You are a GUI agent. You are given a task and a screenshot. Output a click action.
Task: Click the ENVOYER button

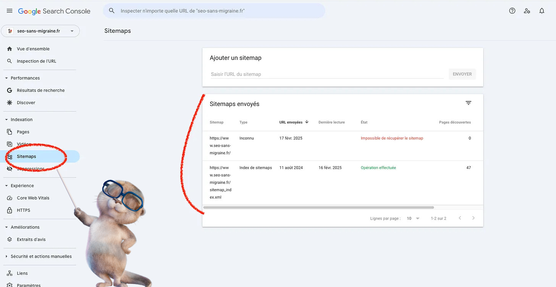click(462, 74)
